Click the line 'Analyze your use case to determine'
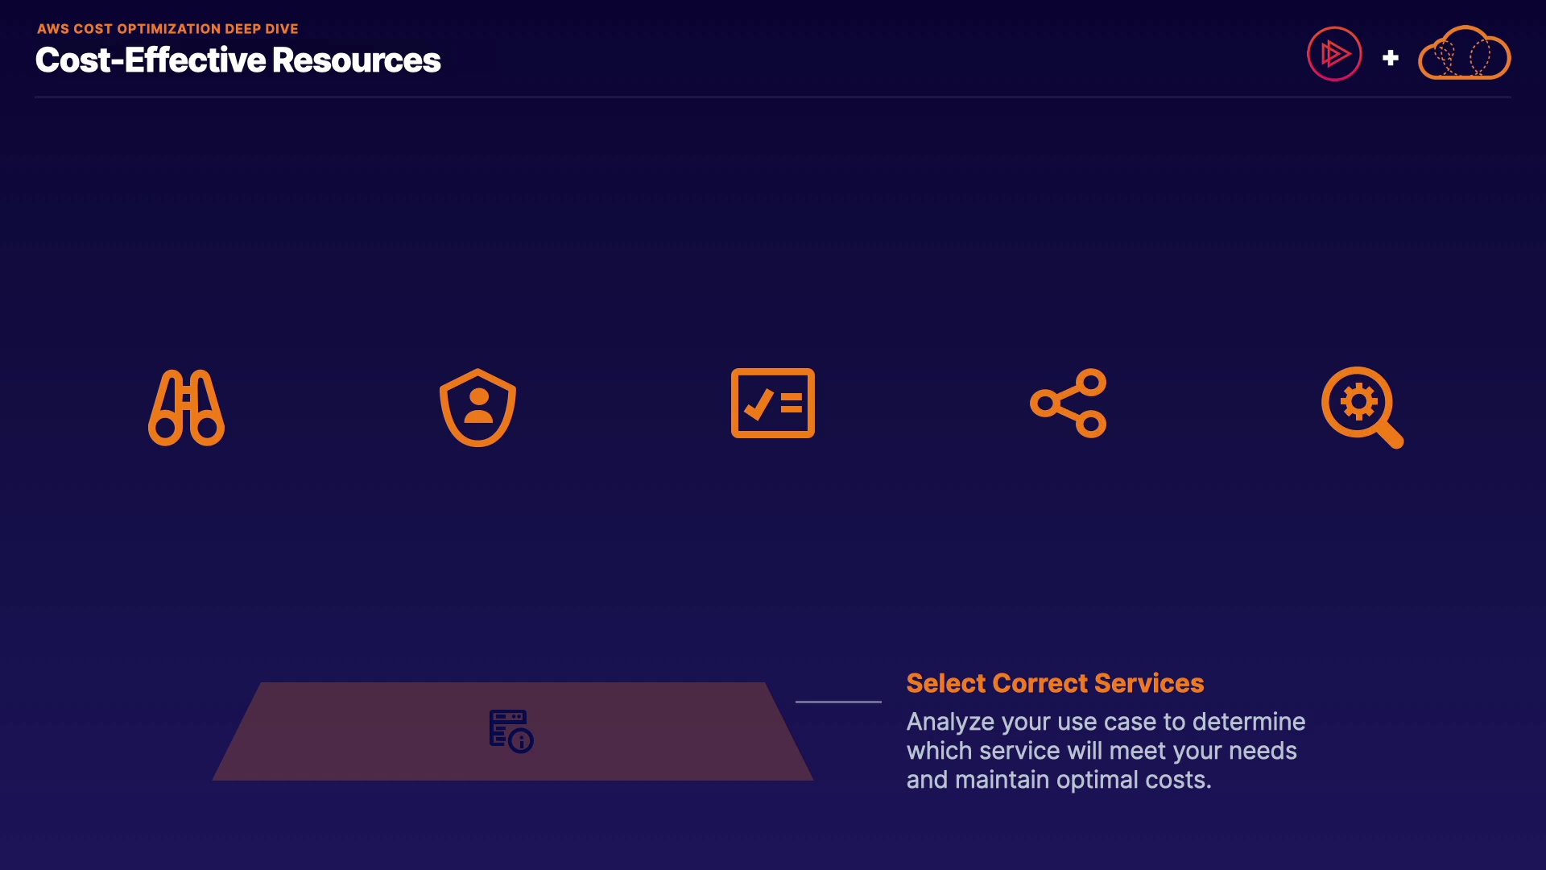The height and width of the screenshot is (870, 1546). tap(1106, 722)
